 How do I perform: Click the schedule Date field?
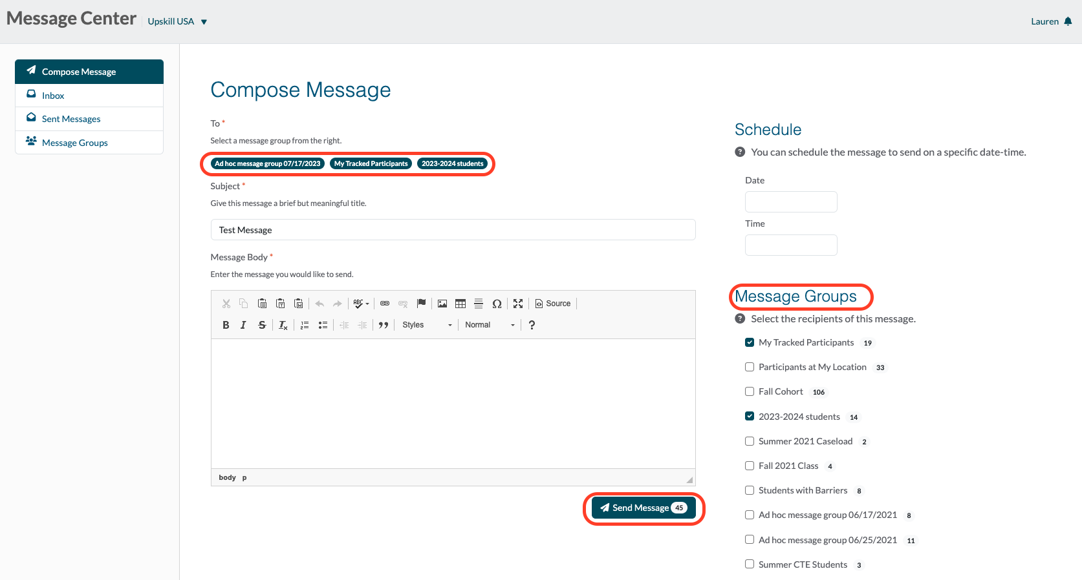pos(791,202)
